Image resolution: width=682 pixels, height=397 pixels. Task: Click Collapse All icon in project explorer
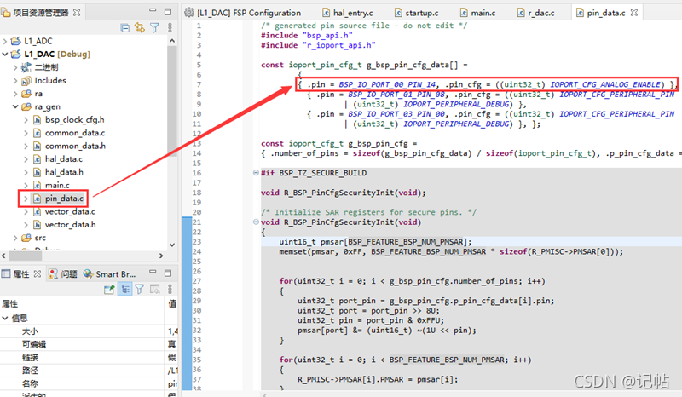pos(124,28)
